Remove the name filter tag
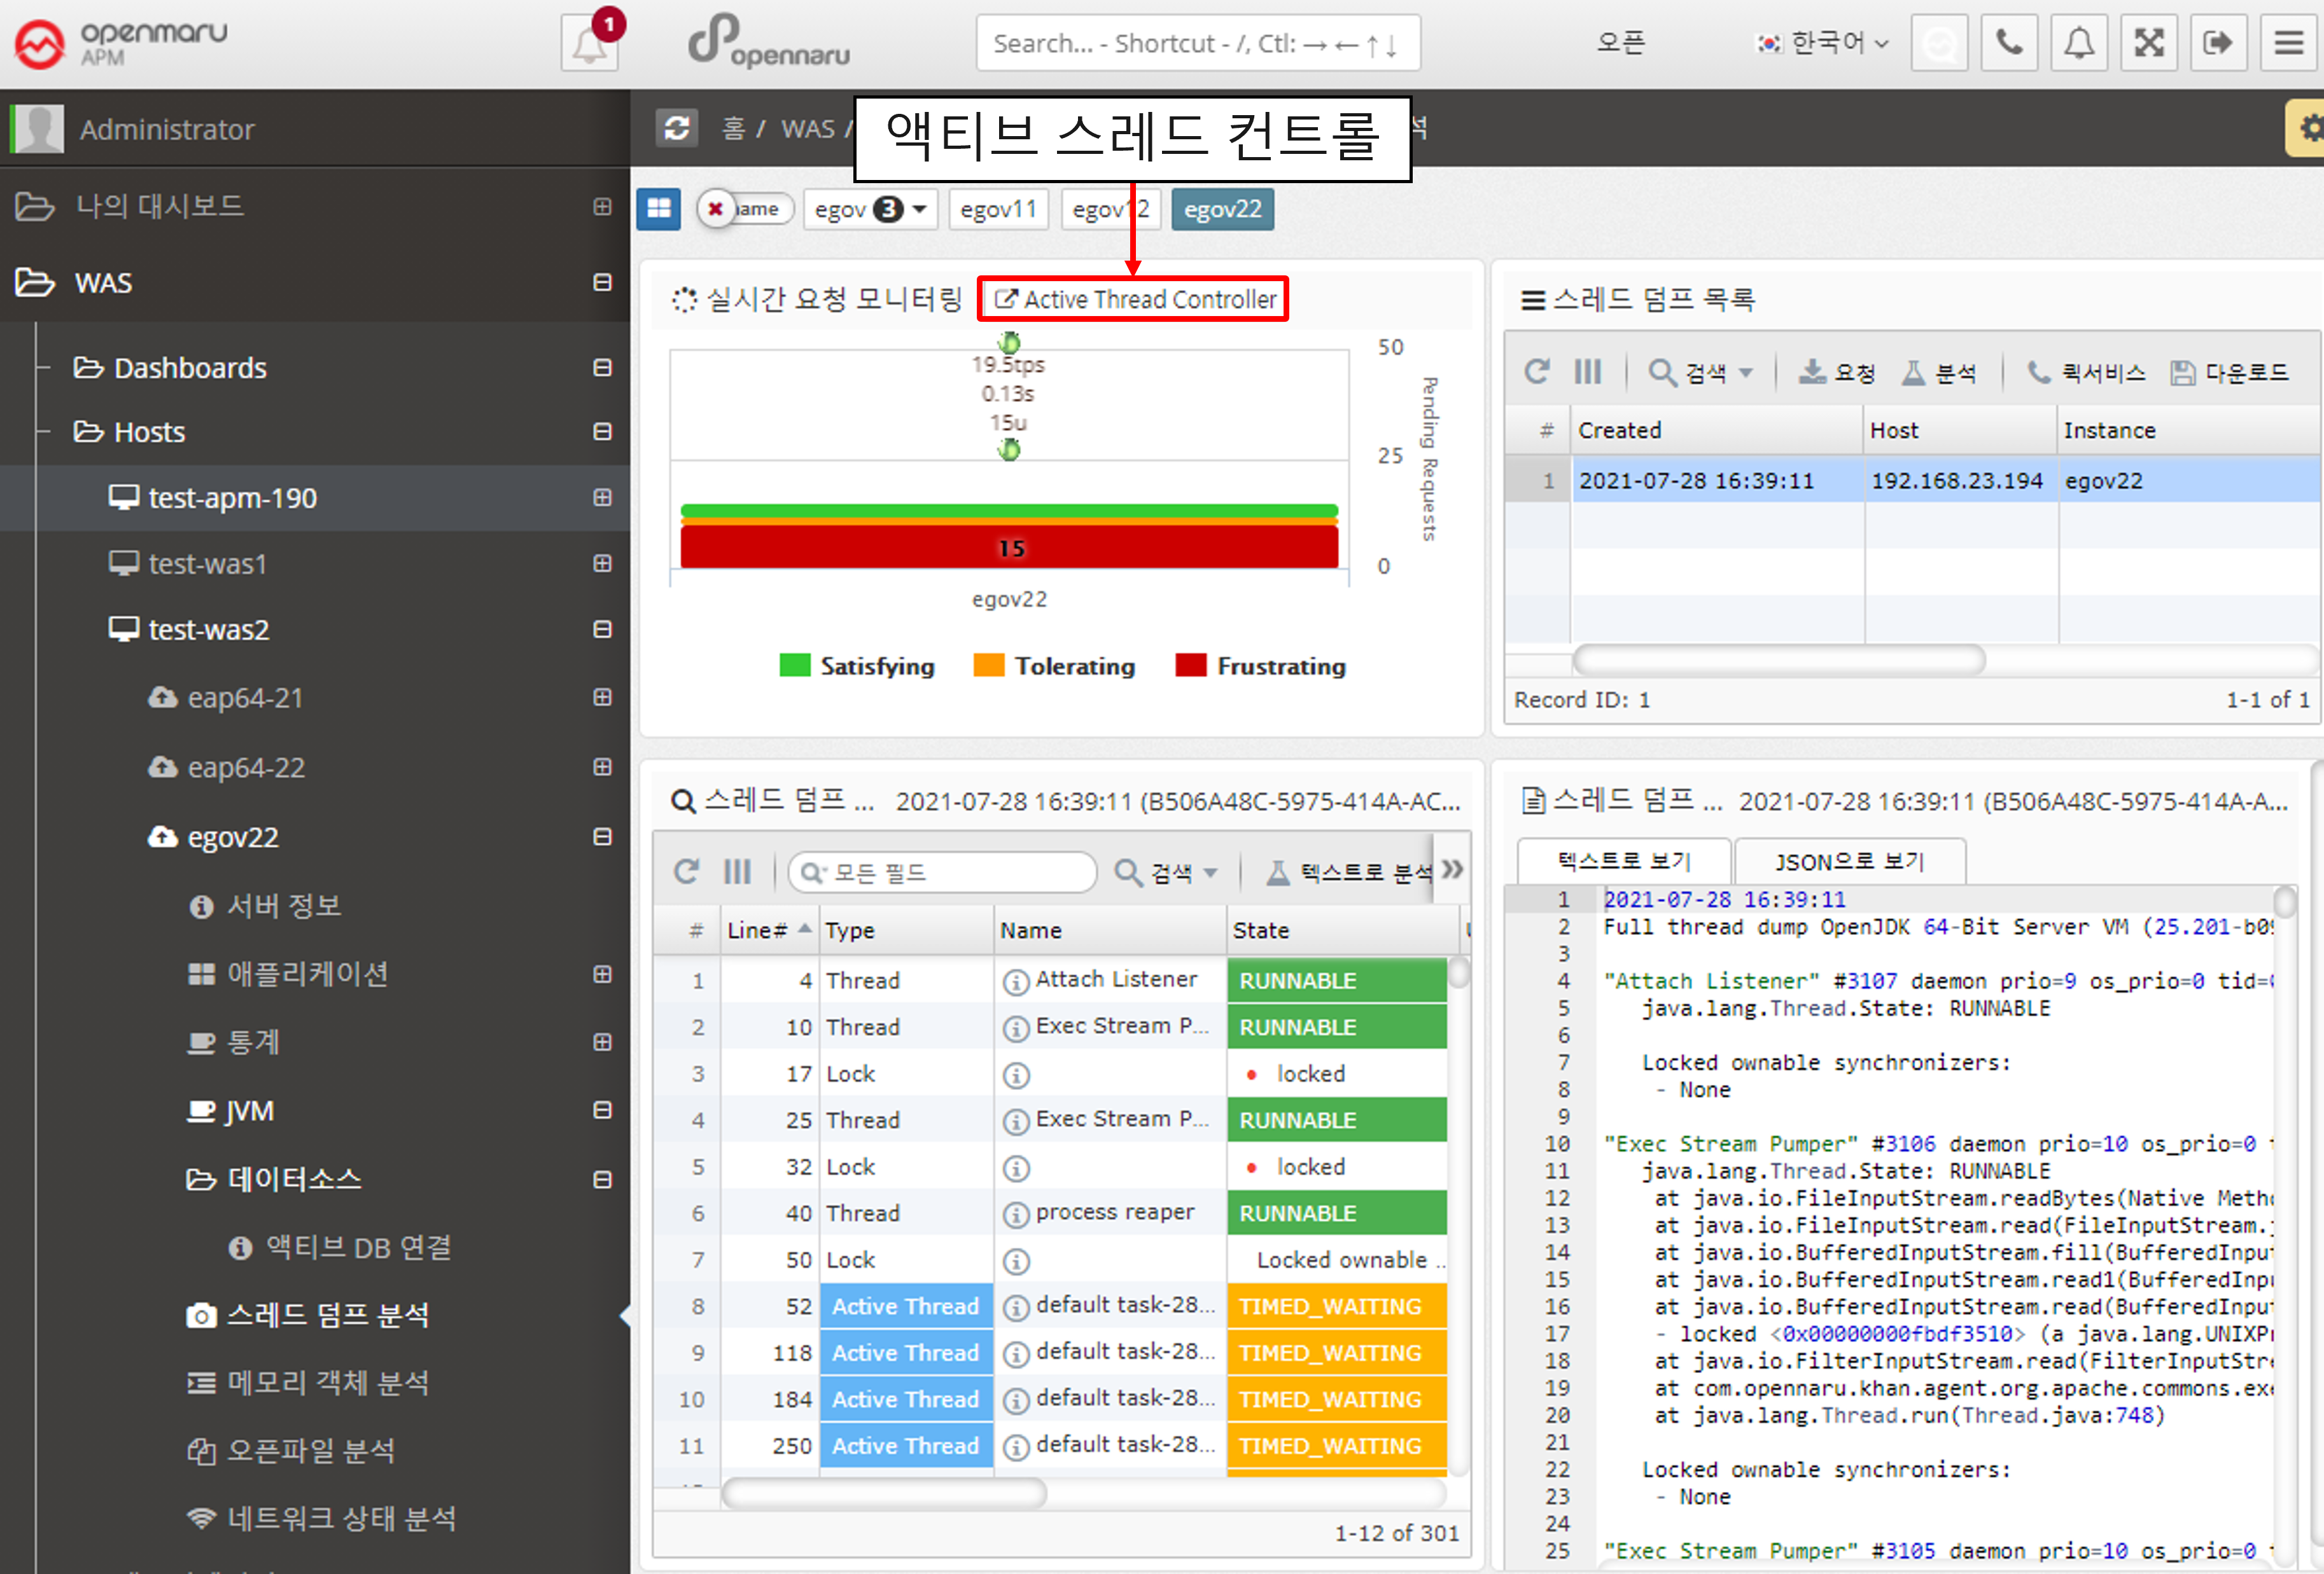 click(715, 210)
